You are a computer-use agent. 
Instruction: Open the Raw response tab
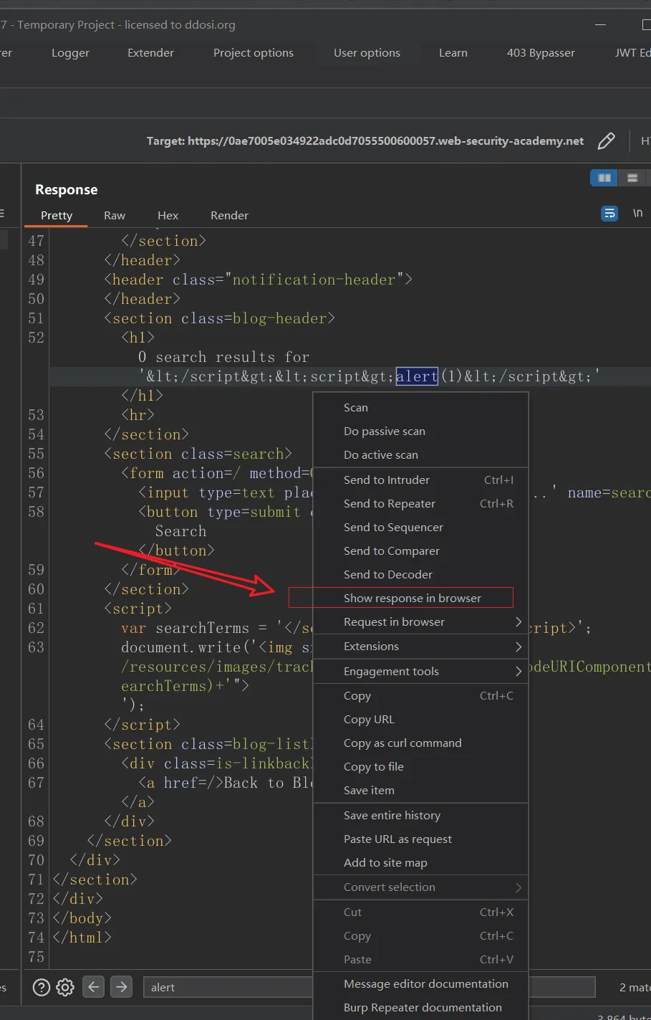pos(115,215)
